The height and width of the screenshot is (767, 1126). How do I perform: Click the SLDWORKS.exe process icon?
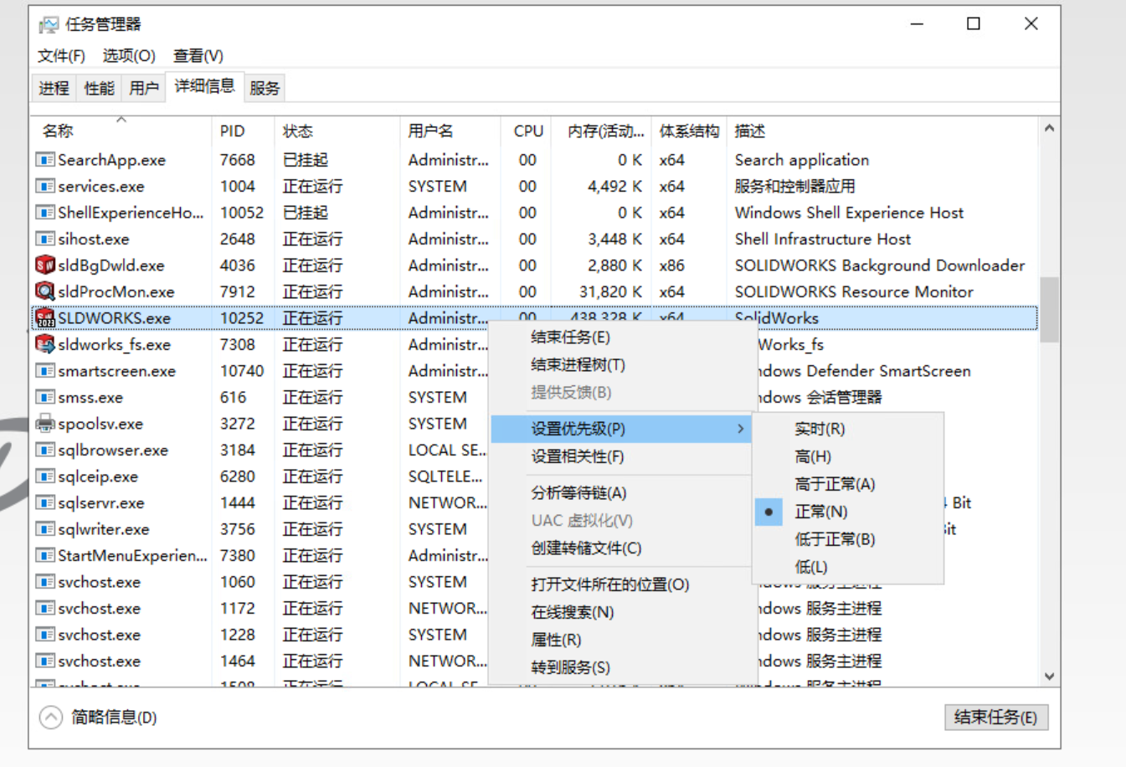tap(45, 318)
